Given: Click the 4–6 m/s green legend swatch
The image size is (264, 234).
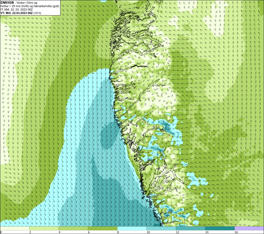Looking at the screenshot, I should coord(73,228).
